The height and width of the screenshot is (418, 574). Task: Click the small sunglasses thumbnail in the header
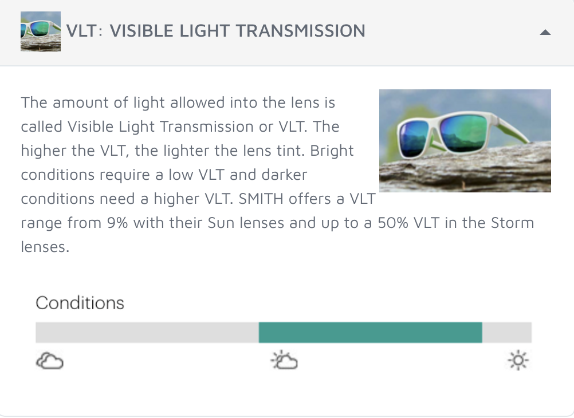(x=41, y=31)
